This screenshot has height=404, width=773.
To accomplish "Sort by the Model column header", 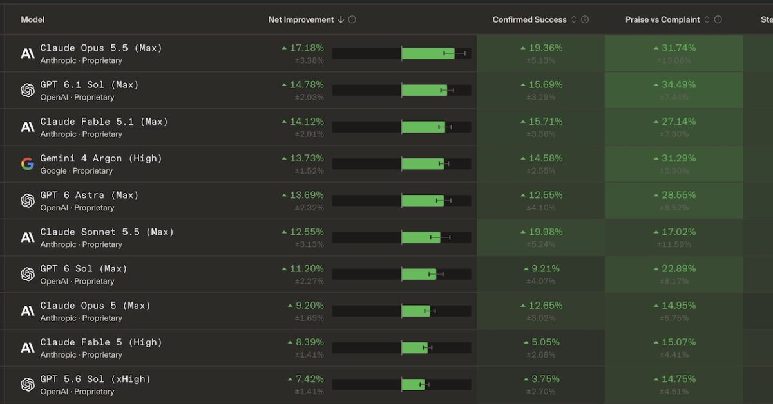I will 33,19.
